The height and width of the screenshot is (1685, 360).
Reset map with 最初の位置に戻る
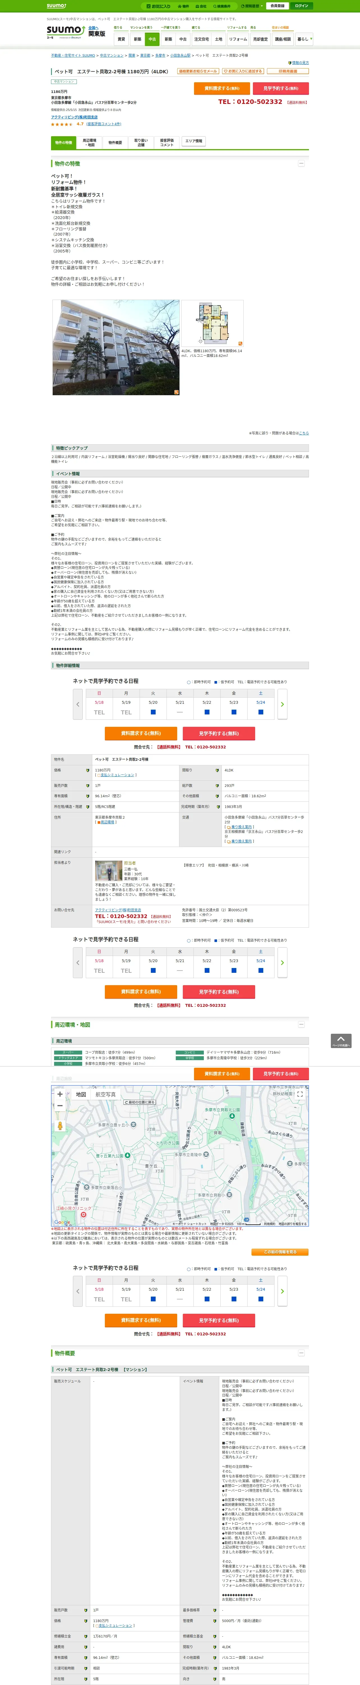(140, 1102)
